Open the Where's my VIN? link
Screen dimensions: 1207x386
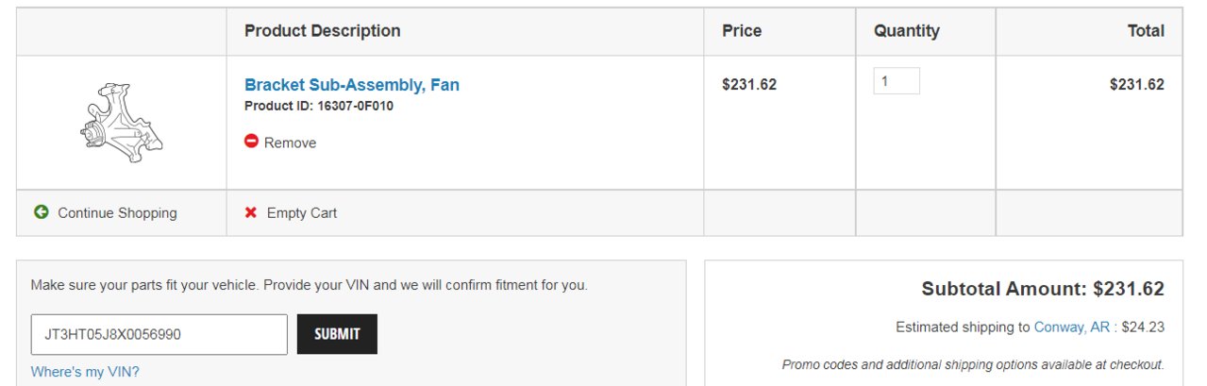(x=85, y=372)
